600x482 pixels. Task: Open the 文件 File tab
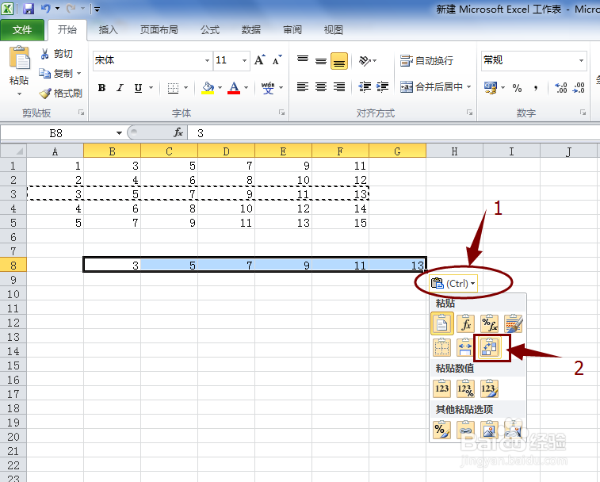pos(22,30)
